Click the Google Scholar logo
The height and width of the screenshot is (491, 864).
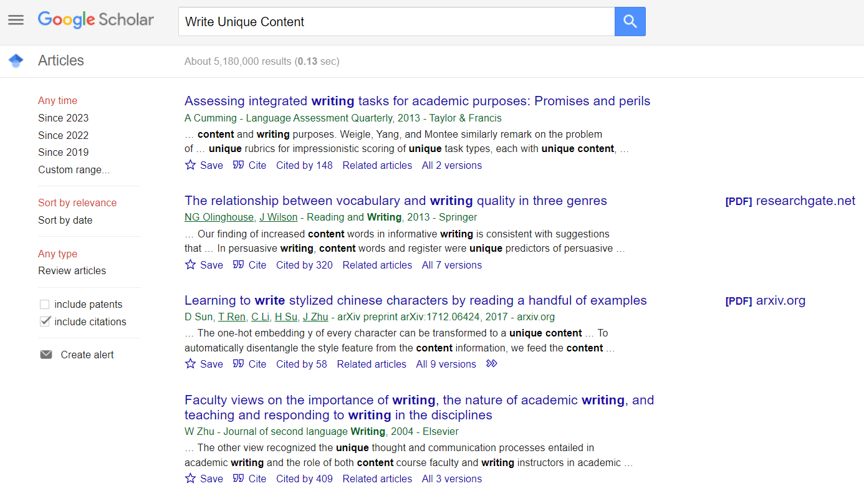pyautogui.click(x=96, y=20)
